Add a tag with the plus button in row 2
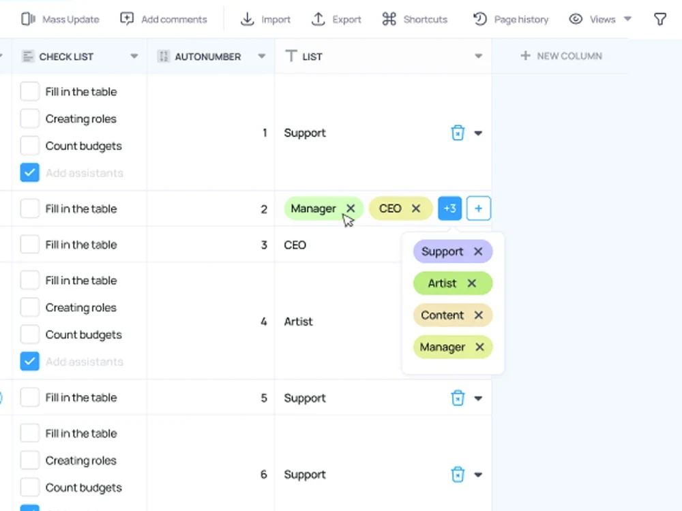 [478, 208]
